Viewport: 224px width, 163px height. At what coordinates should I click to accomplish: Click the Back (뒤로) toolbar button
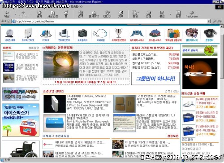click(7, 14)
